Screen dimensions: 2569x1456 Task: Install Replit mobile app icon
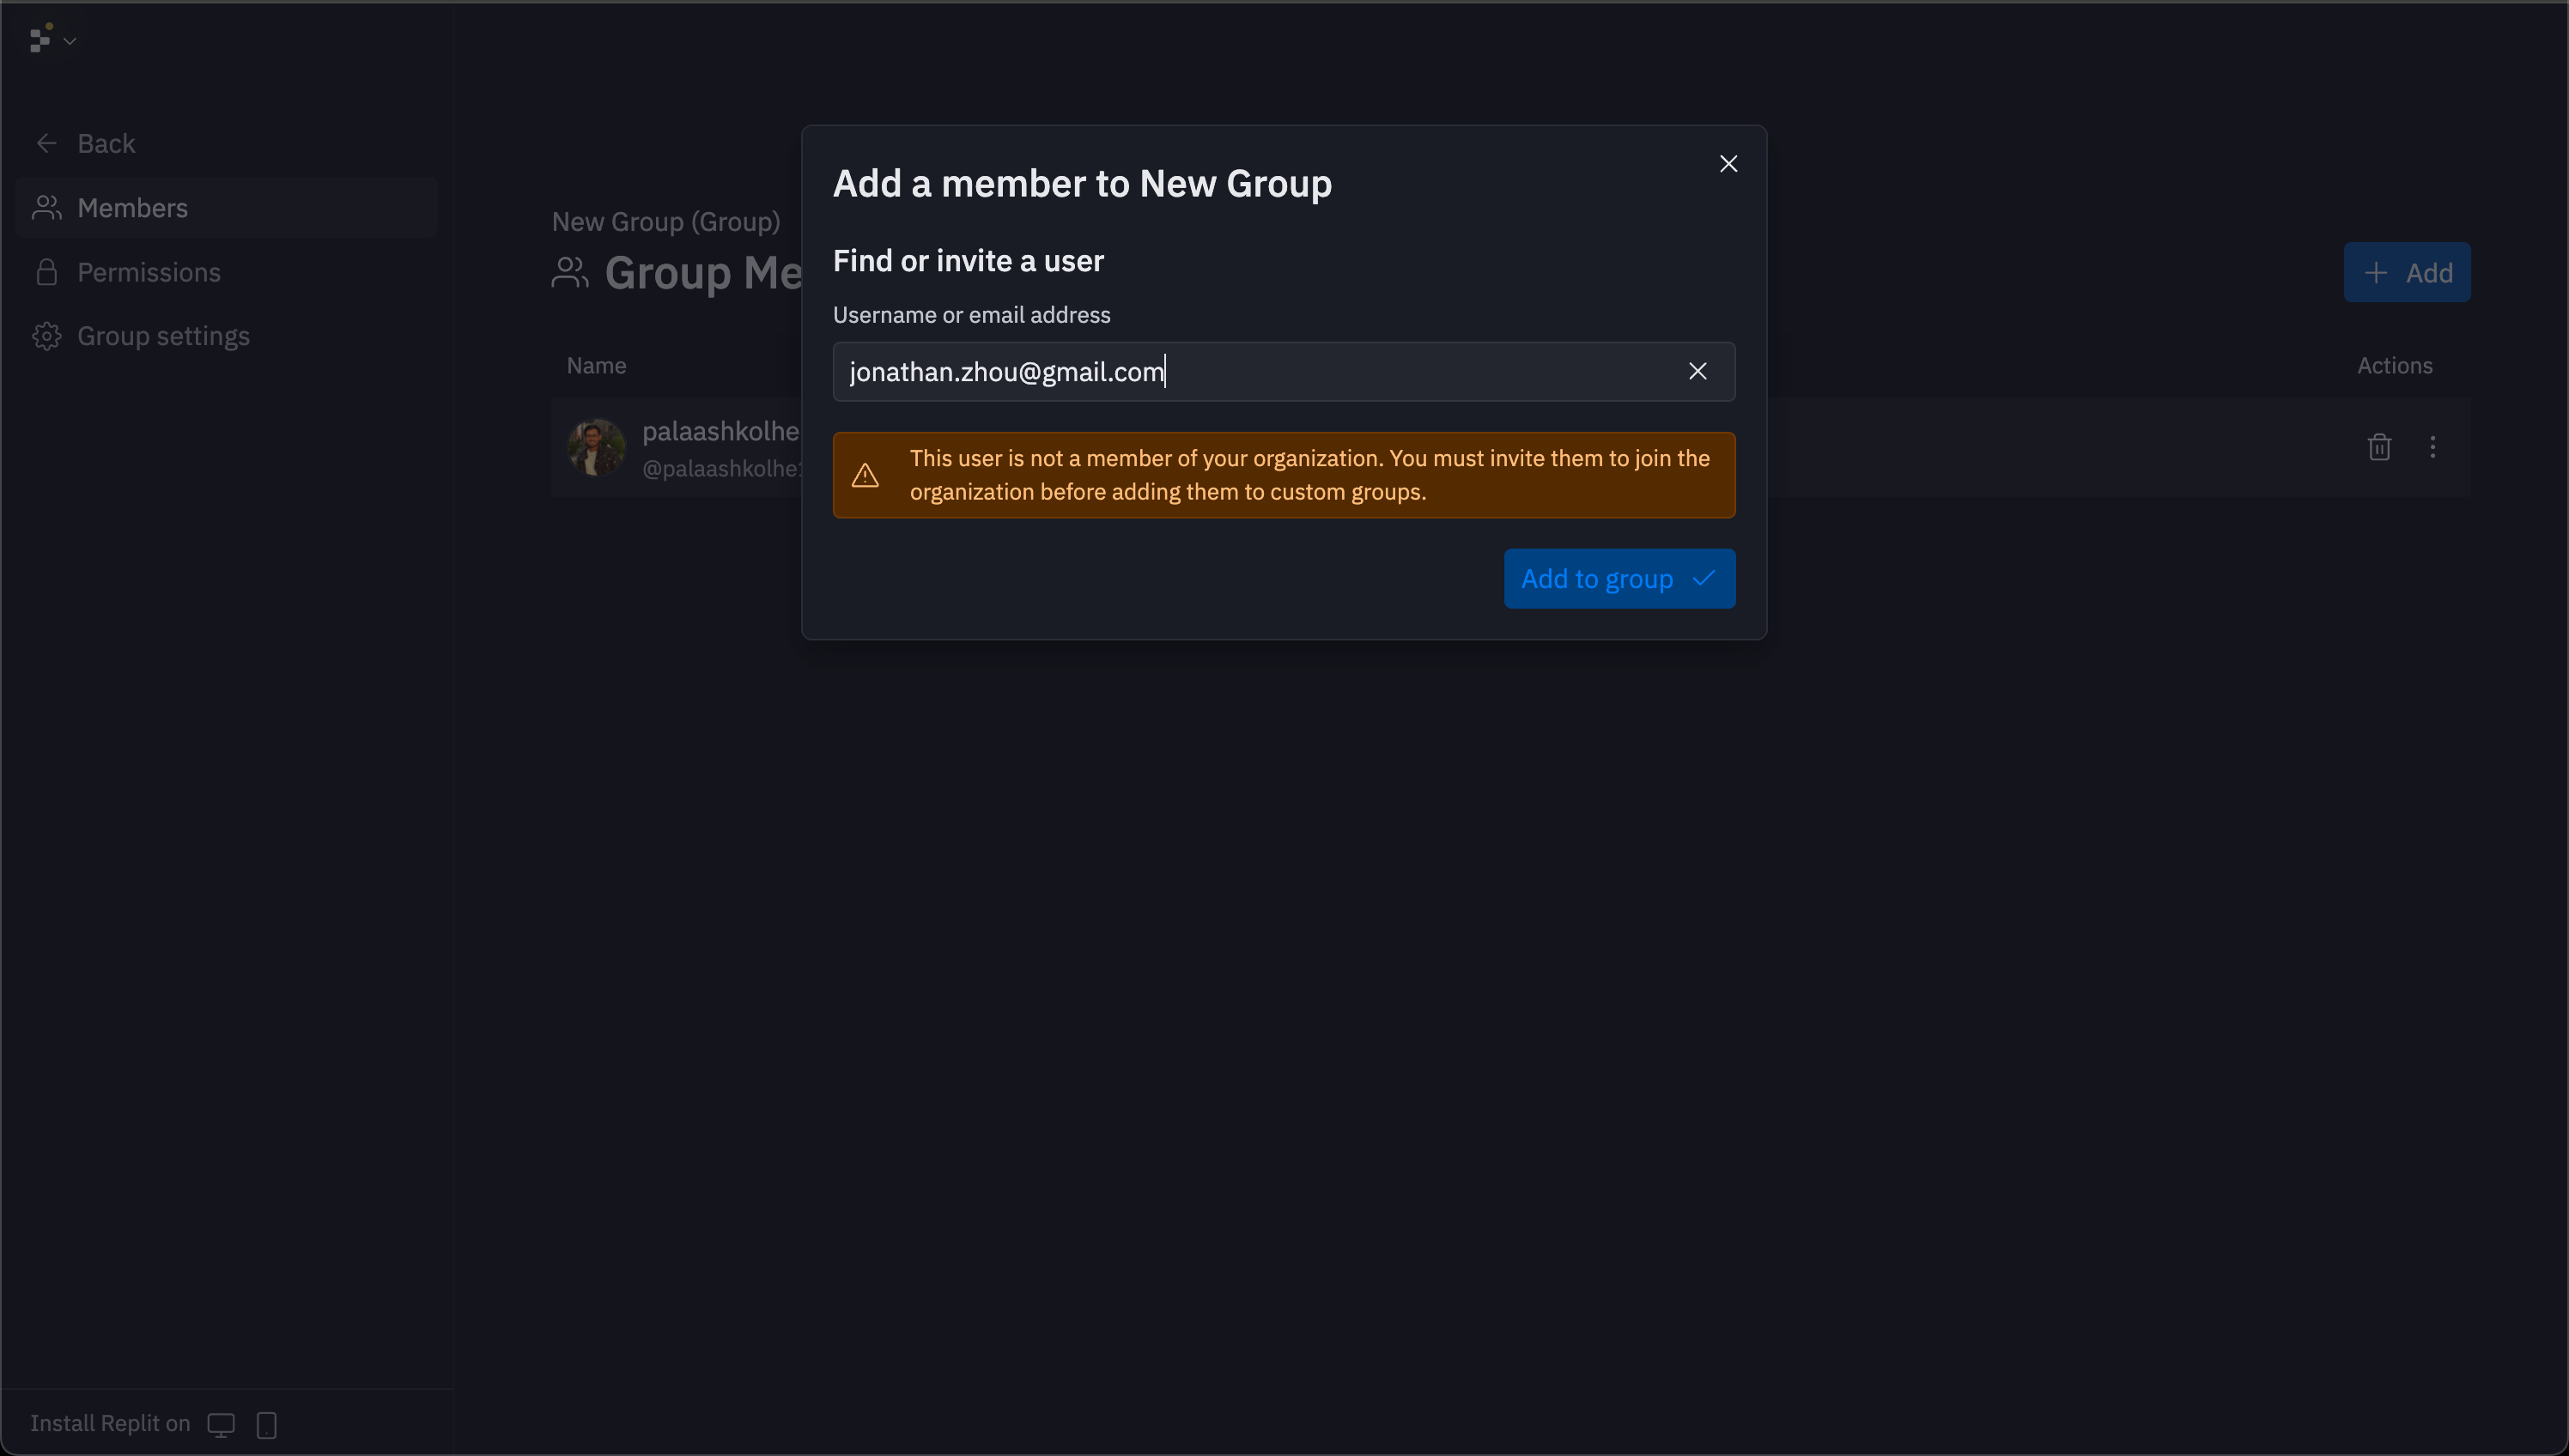click(x=267, y=1424)
